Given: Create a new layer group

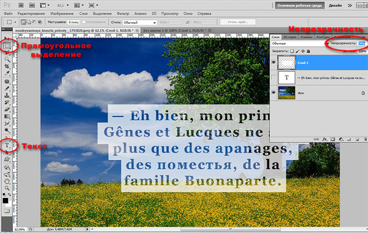Looking at the screenshot, I should pos(349,140).
